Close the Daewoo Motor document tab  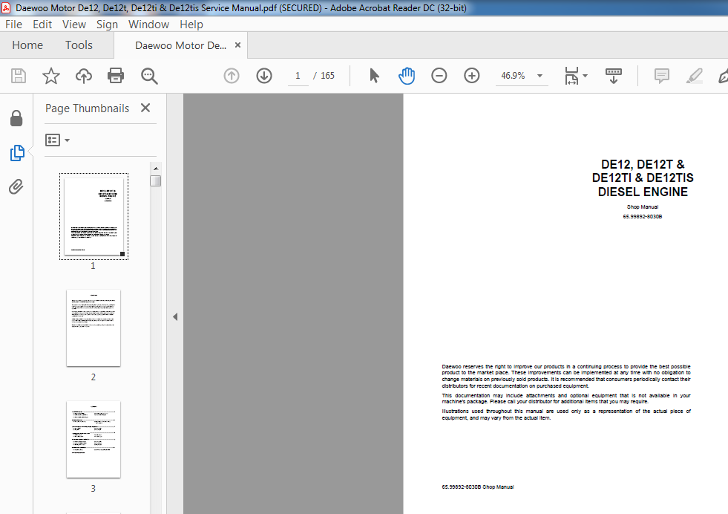237,45
